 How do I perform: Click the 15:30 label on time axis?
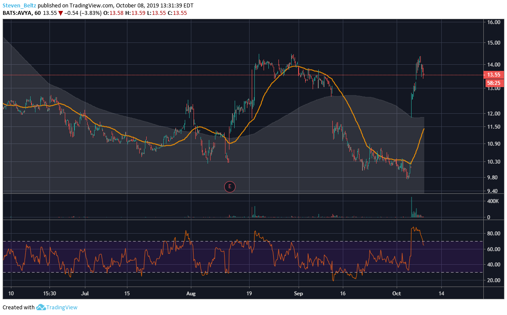49,294
